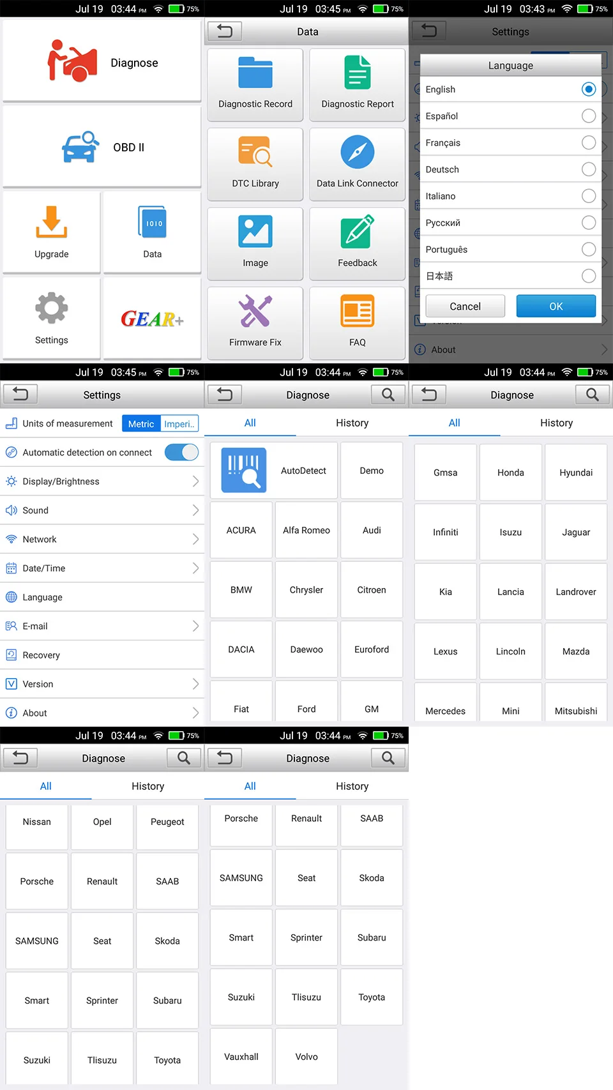This screenshot has height=1090, width=613.
Task: Switch to History tab on Nissan screen
Action: [x=148, y=786]
